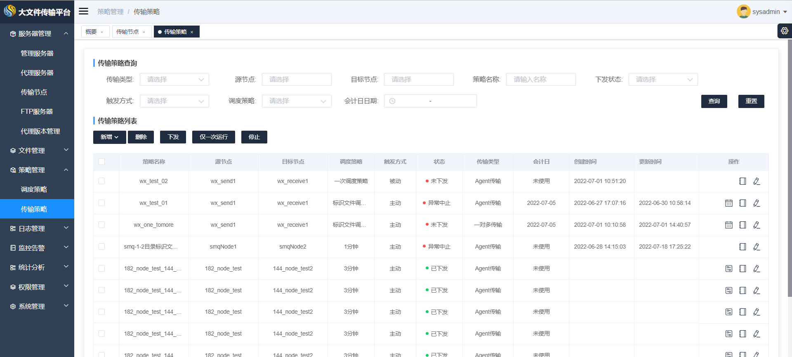
Task: Click the 重置 button
Action: point(751,101)
